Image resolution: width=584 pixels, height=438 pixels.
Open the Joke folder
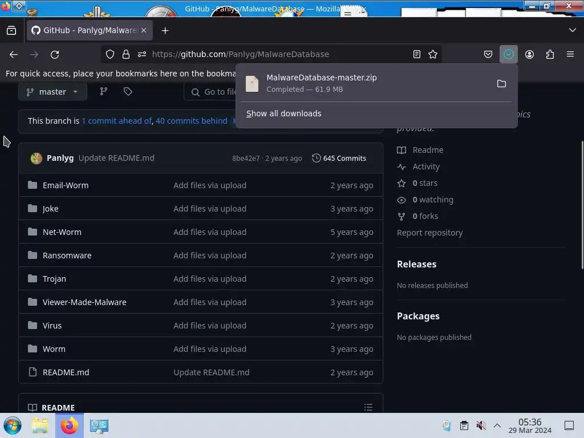coord(50,209)
